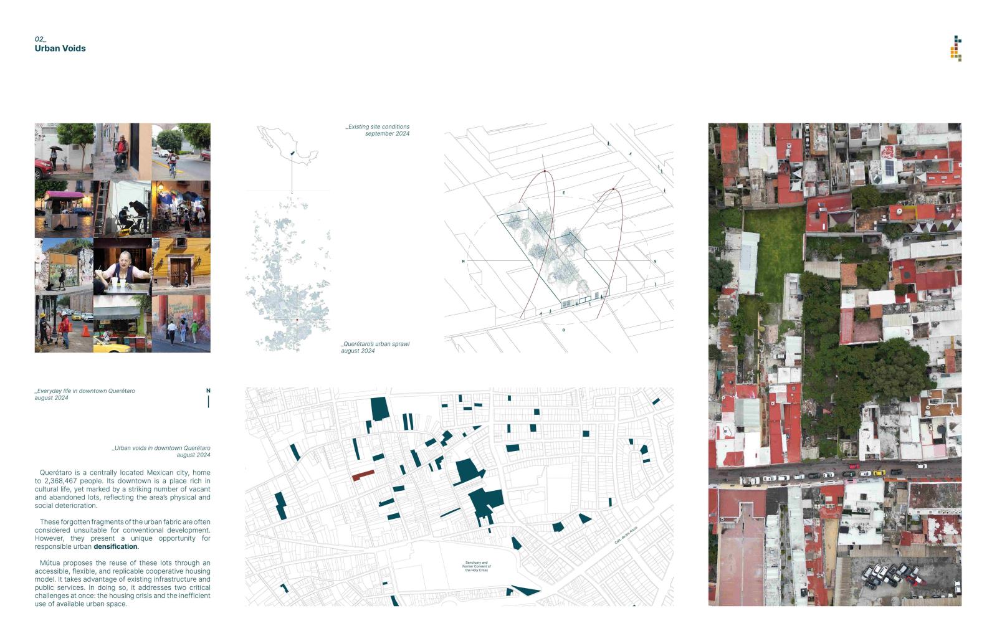Click the S compass label in the site diagram
The height and width of the screenshot is (641, 997).
tap(655, 261)
